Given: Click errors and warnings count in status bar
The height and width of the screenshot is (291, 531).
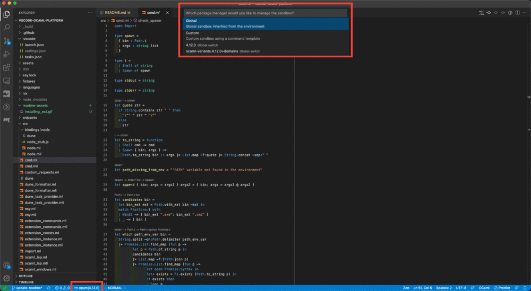Looking at the screenshot, I should [x=62, y=288].
